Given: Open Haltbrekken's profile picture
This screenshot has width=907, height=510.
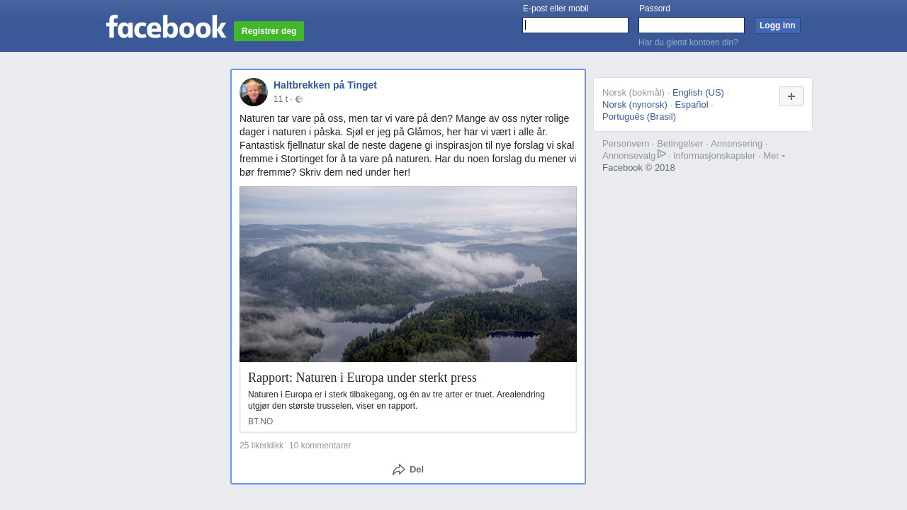Looking at the screenshot, I should (254, 92).
